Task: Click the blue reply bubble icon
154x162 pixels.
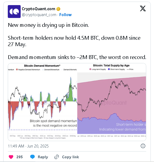Action: [32, 157]
